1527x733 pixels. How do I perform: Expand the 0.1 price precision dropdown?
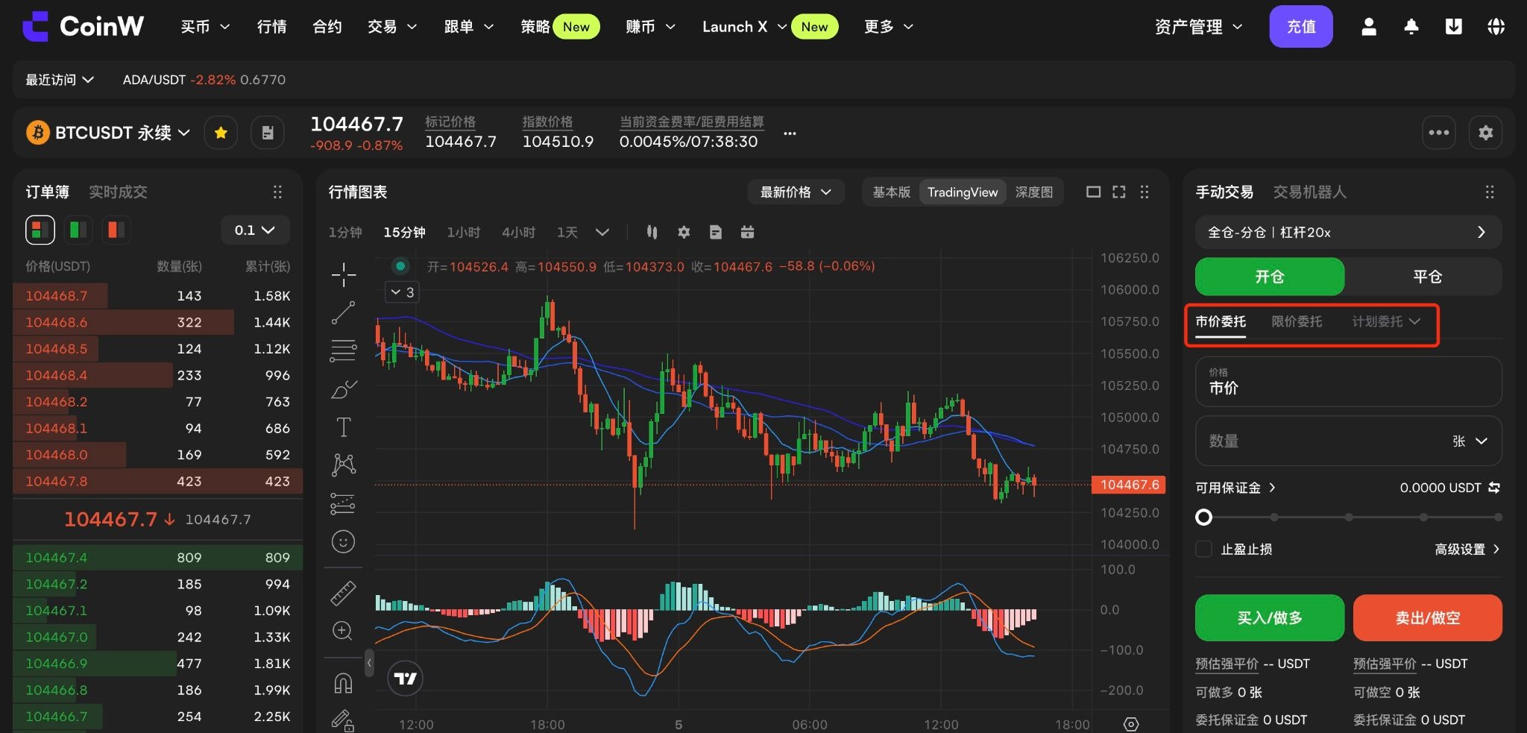255,230
